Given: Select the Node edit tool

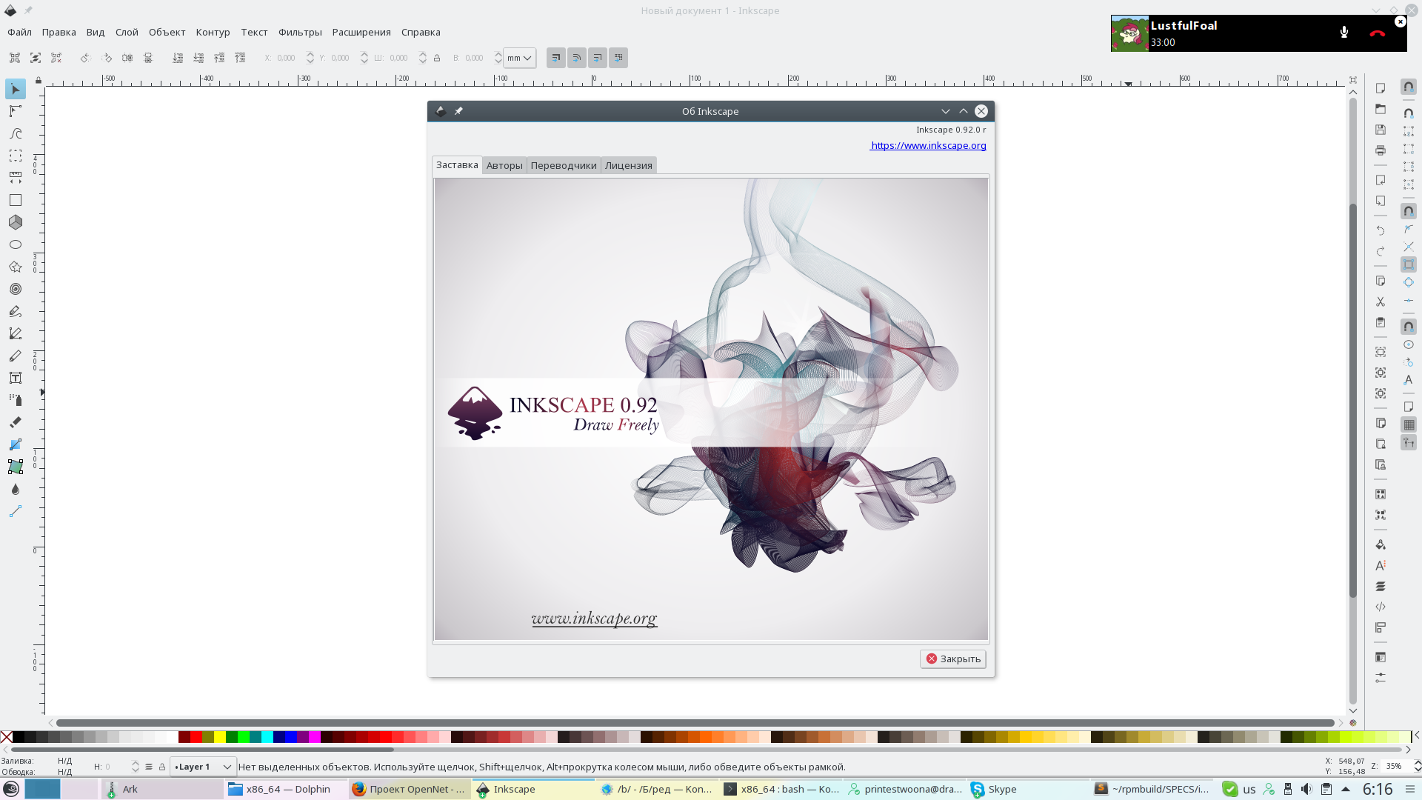Looking at the screenshot, I should click(16, 111).
